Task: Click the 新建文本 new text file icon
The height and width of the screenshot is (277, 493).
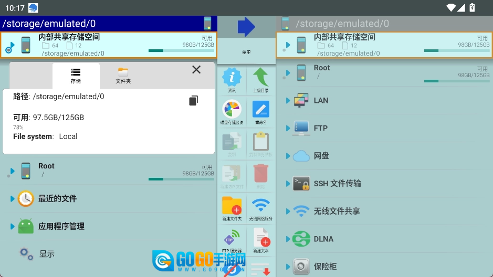Action: [261, 239]
